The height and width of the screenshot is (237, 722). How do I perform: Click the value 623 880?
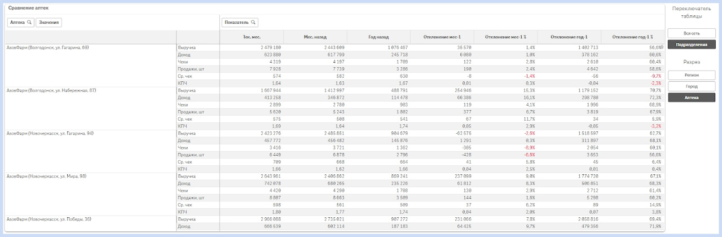coord(272,55)
